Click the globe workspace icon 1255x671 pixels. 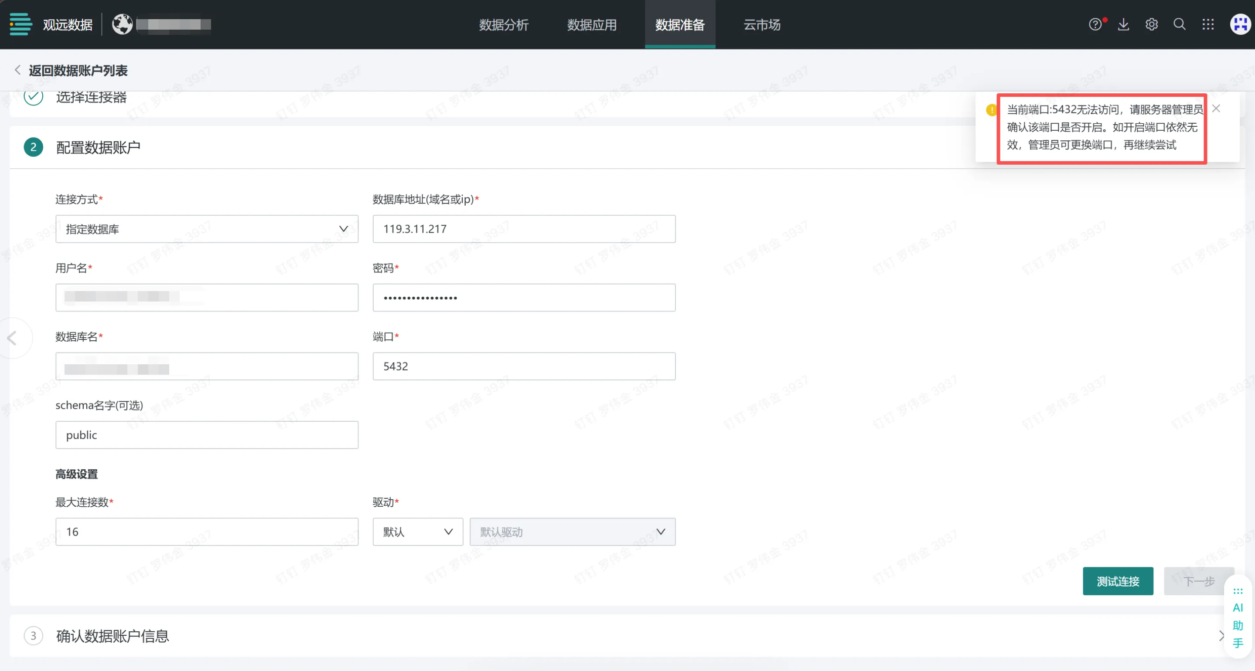122,24
